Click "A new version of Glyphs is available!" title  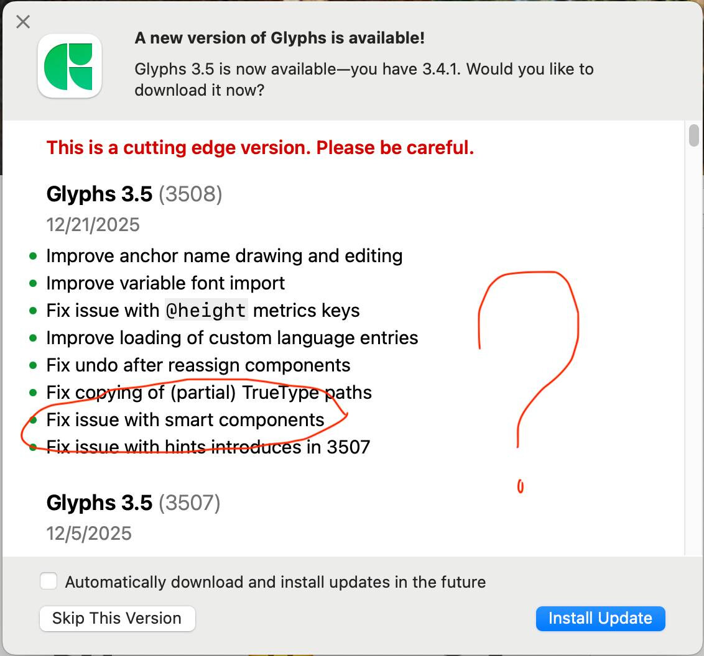(x=279, y=38)
